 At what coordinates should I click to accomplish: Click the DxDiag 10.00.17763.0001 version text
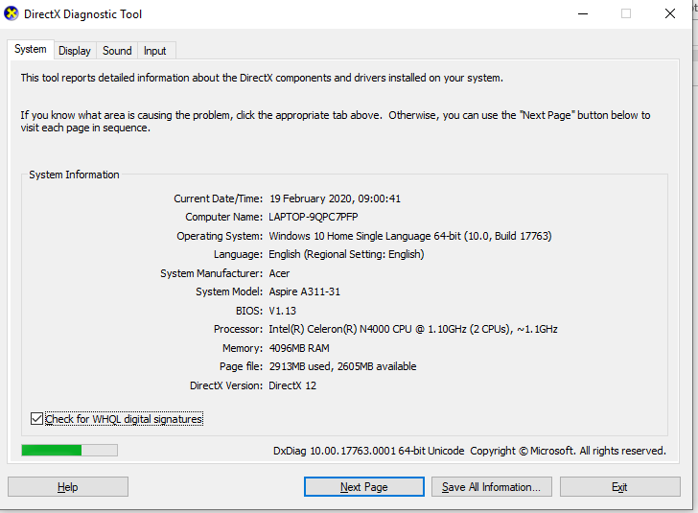click(x=368, y=451)
